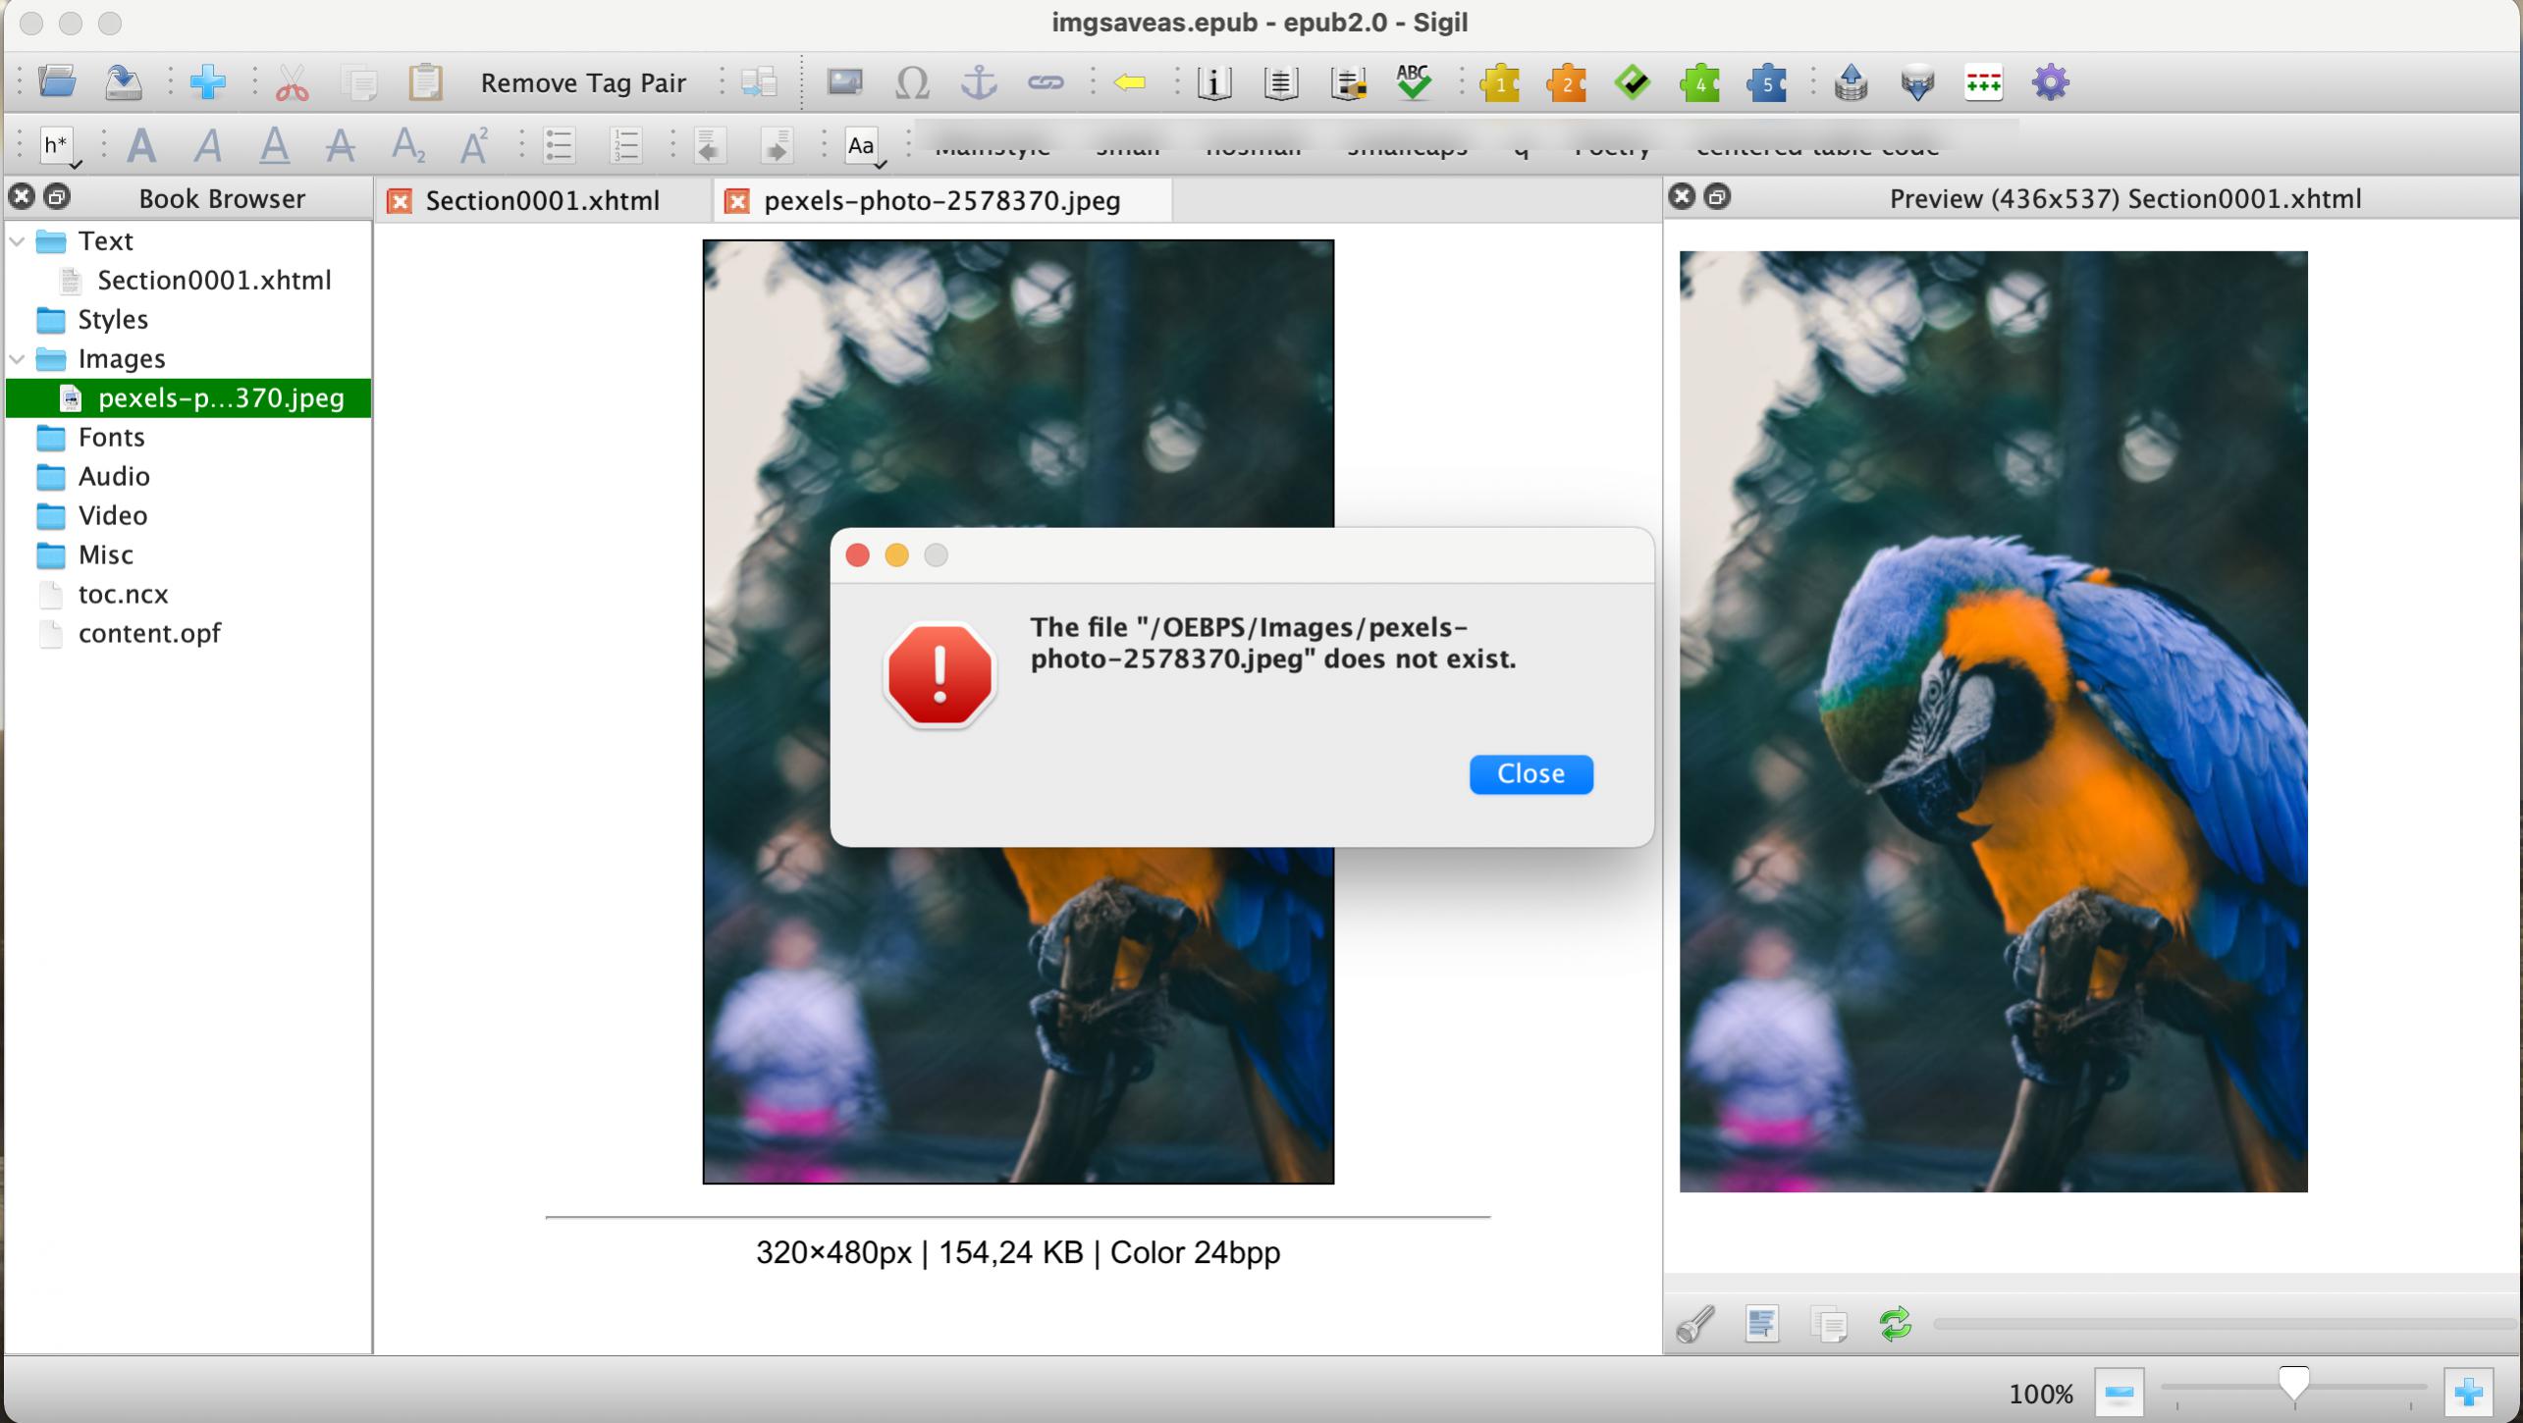Image resolution: width=2523 pixels, height=1423 pixels.
Task: Click the Spellcheck ABC checkmark icon
Action: (1413, 83)
